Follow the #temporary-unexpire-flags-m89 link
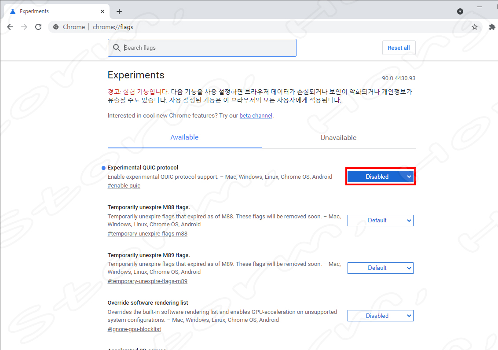 point(147,281)
